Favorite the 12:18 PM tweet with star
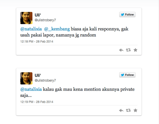This screenshot has width=159, height=124. click(135, 50)
